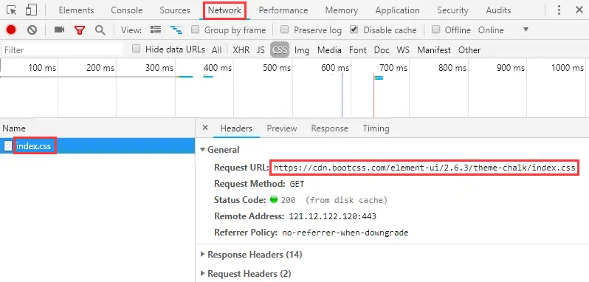589x282 pixels.
Task: Enable Preserve log checkbox
Action: pyautogui.click(x=285, y=30)
